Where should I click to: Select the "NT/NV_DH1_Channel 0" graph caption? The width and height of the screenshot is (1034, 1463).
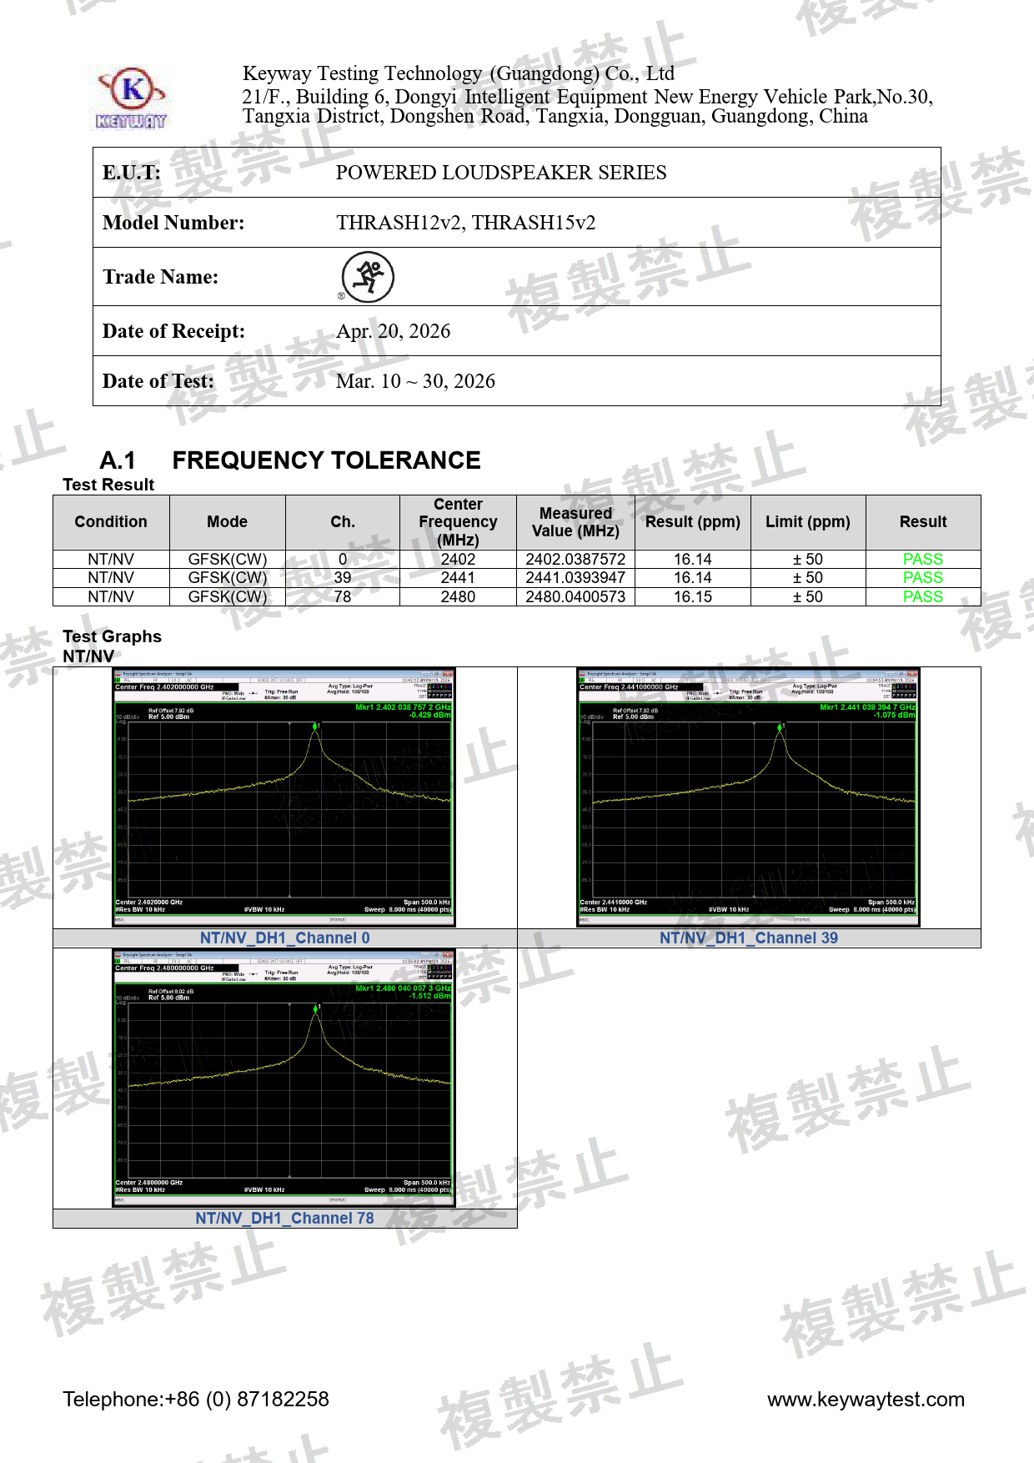tap(284, 938)
